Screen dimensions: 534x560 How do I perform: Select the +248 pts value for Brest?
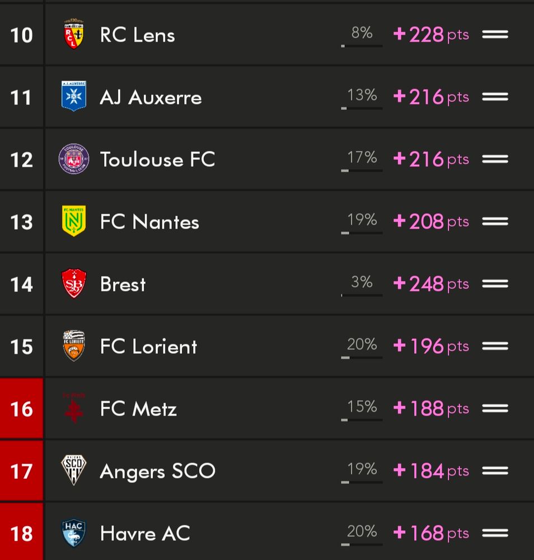coord(431,284)
